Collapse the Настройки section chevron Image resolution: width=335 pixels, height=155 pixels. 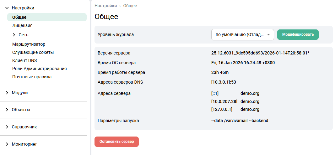tap(7, 8)
